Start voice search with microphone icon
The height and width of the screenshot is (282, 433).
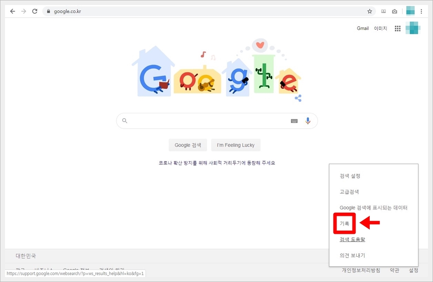tap(308, 121)
